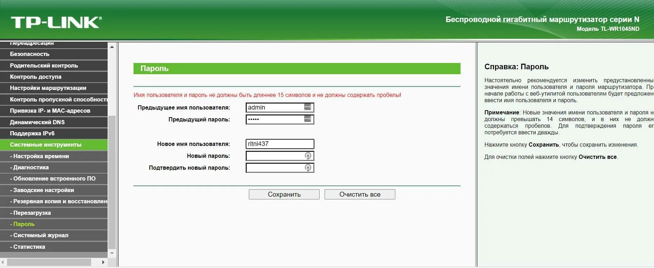Click Новое имя пользователя label
The height and width of the screenshot is (268, 654).
click(193, 144)
